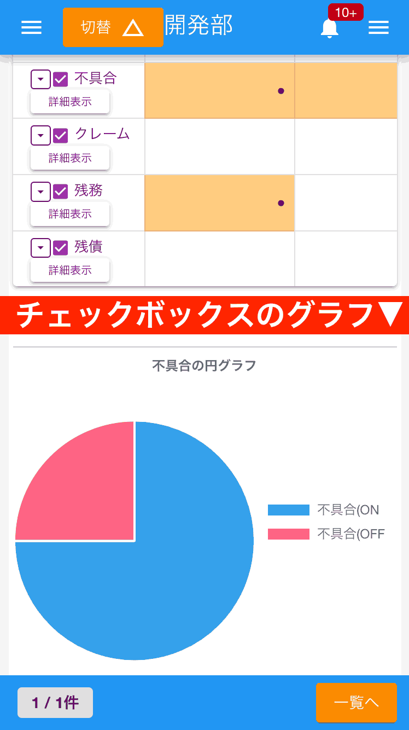
Task: Open the right hamburger menu
Action: 379,27
